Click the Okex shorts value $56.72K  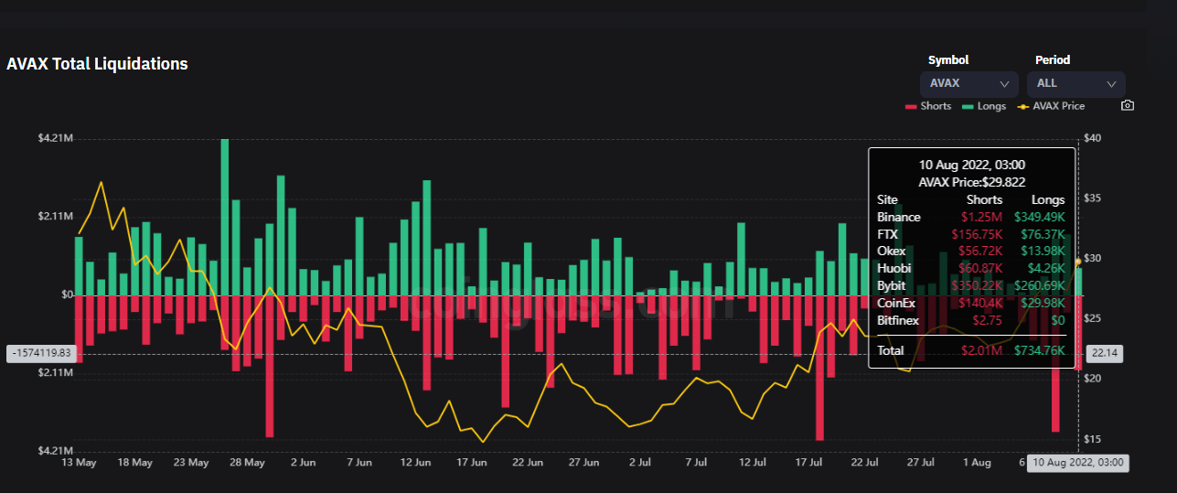(981, 252)
